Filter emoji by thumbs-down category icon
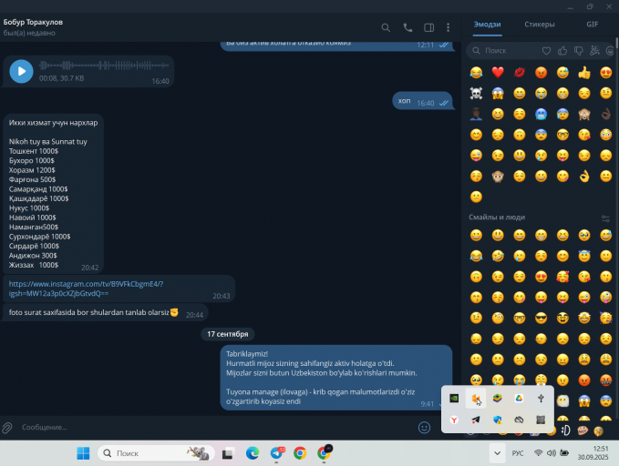The width and height of the screenshot is (619, 466). coord(579,50)
